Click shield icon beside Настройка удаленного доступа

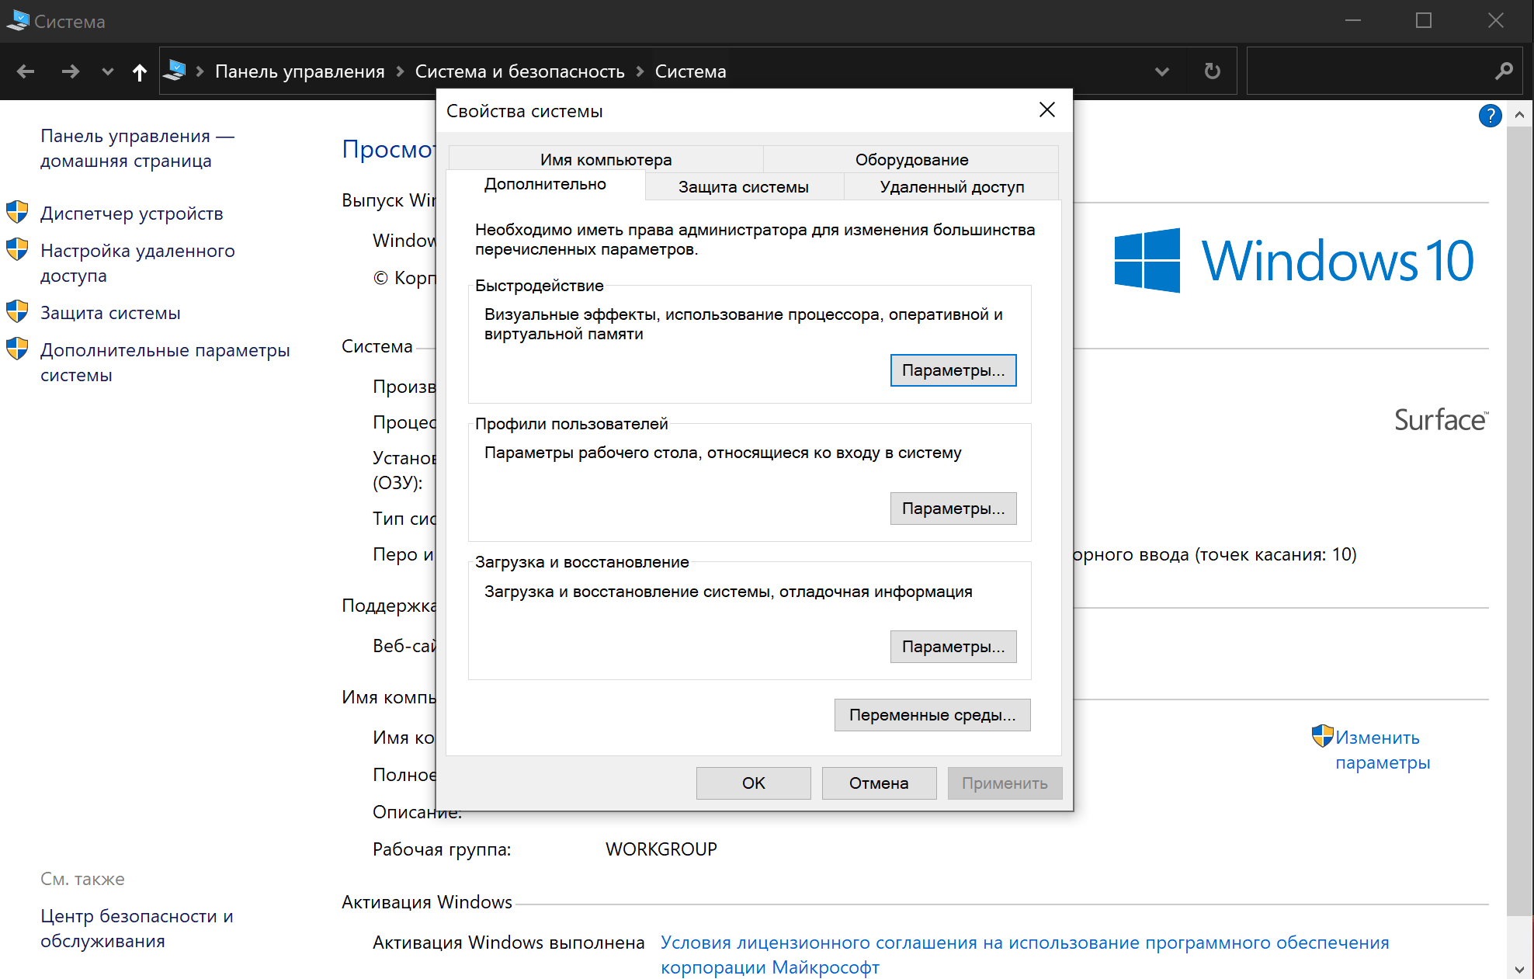(x=17, y=249)
